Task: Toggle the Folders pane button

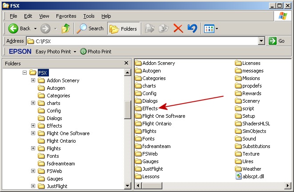Action: click(x=123, y=28)
